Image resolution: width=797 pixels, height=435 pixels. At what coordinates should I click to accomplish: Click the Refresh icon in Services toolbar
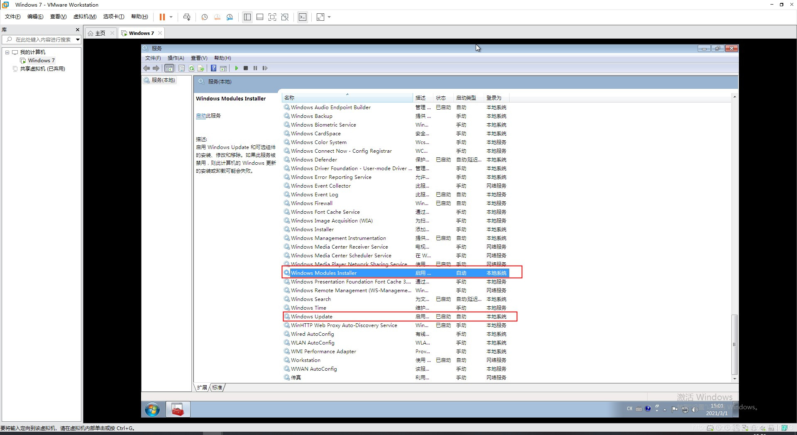tap(191, 68)
